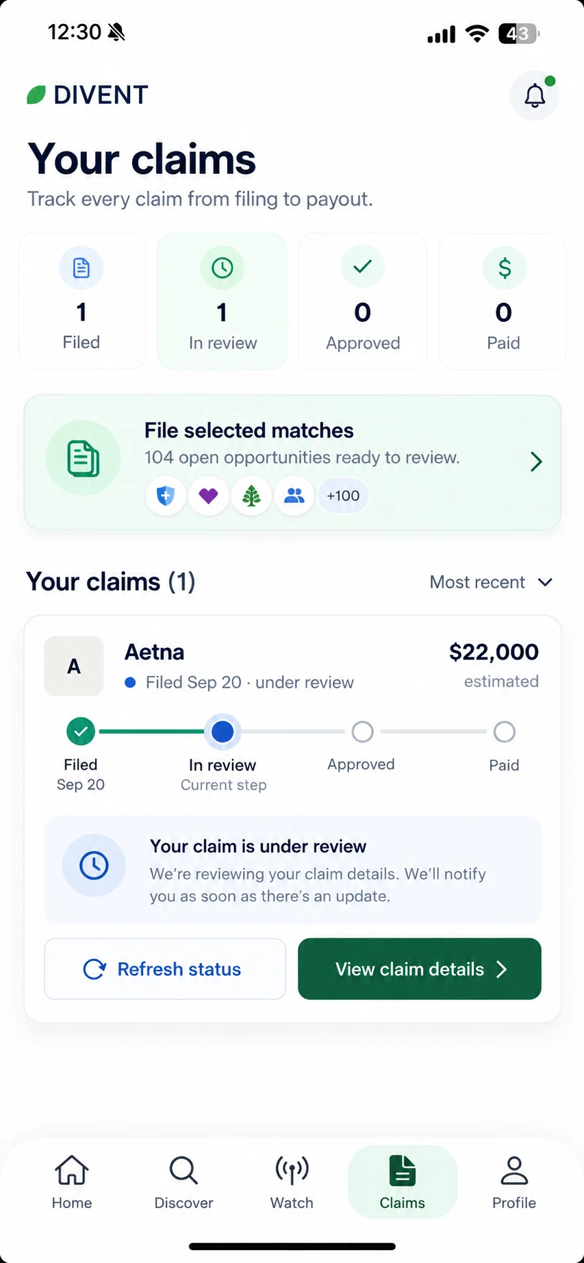584x1263 pixels.
Task: Tap the clock icon in review notice
Action: click(94, 866)
